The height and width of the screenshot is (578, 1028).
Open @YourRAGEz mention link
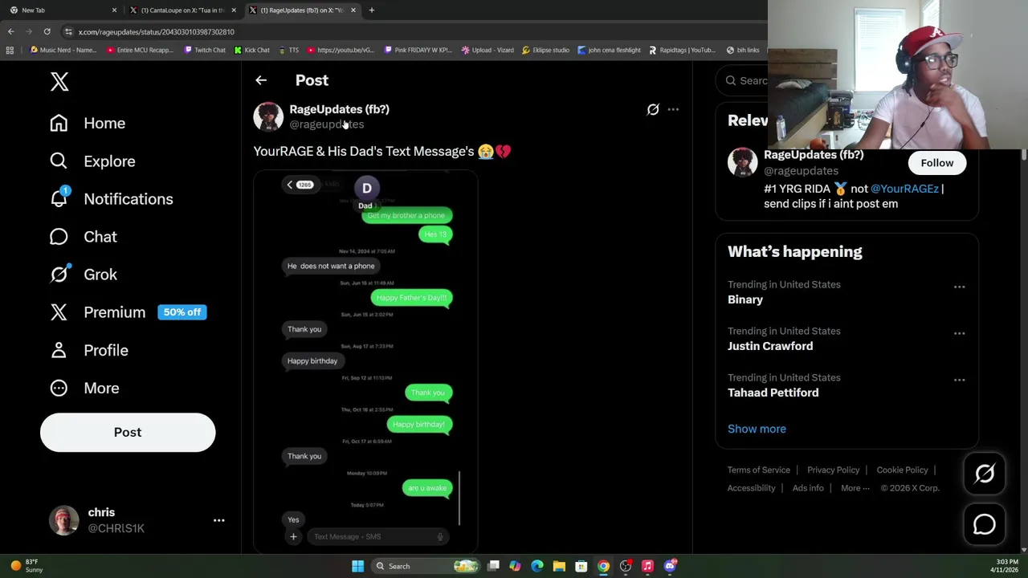tap(904, 189)
